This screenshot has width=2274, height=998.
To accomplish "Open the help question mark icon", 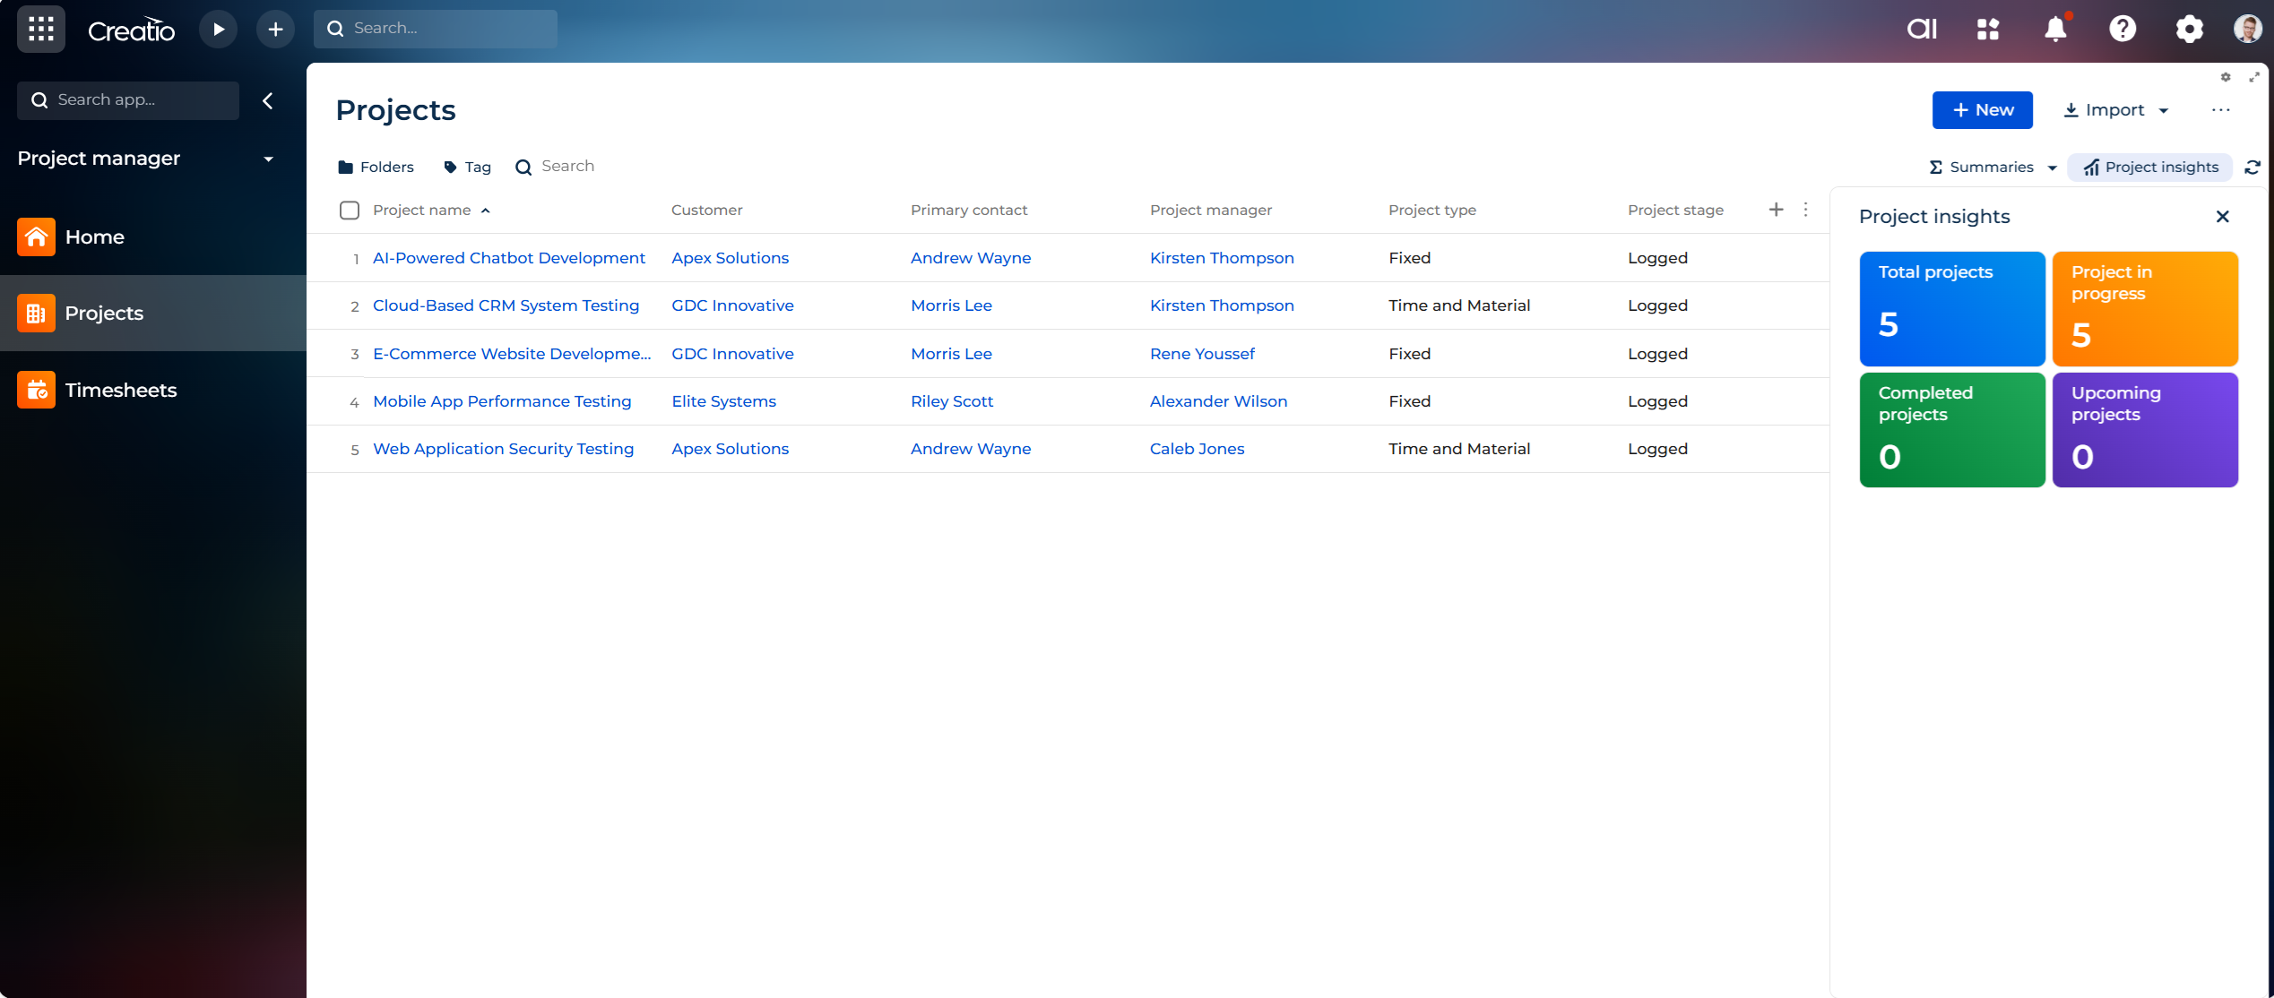I will (x=2123, y=29).
